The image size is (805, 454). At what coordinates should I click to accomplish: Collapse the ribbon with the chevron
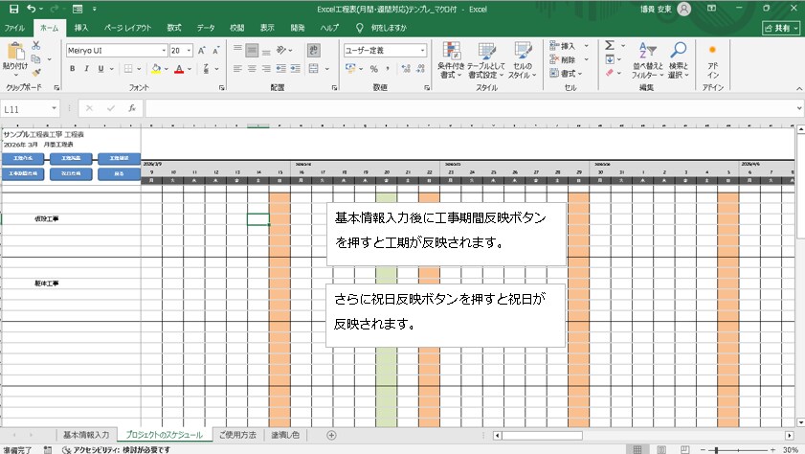(x=799, y=88)
